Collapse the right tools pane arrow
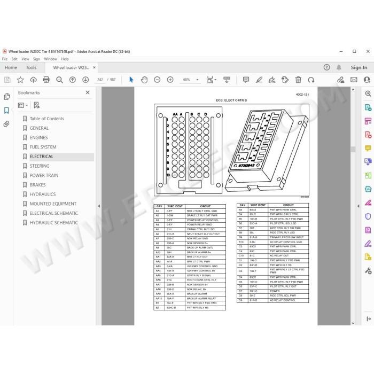 pyautogui.click(x=358, y=206)
